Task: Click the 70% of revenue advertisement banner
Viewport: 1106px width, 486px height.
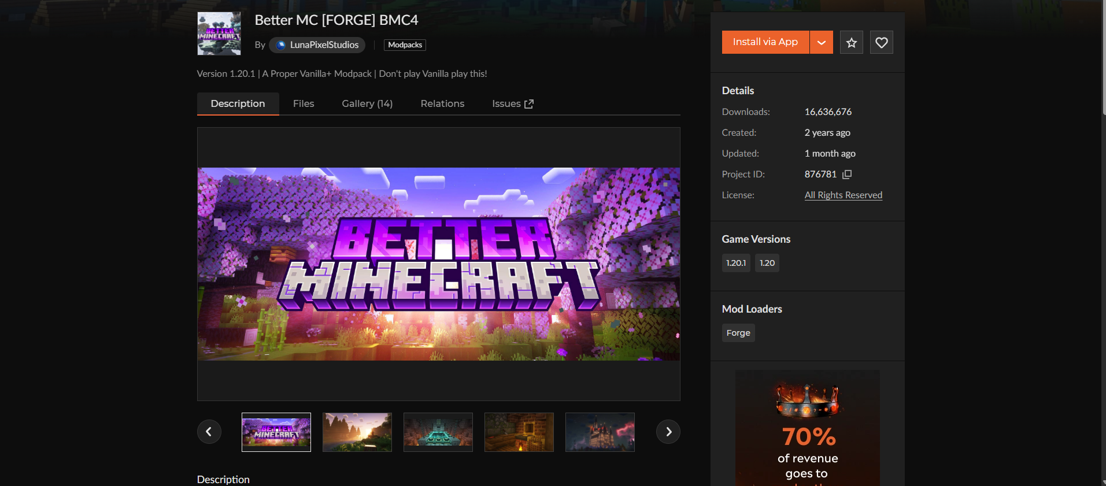Action: pyautogui.click(x=808, y=428)
